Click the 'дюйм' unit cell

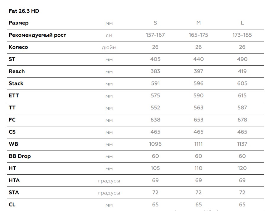pos(109,48)
